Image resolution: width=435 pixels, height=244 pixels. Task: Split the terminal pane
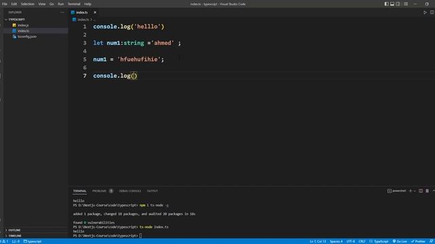421,191
